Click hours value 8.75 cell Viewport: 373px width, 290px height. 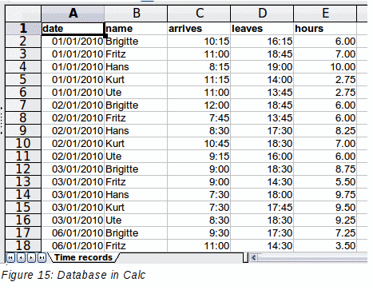325,169
